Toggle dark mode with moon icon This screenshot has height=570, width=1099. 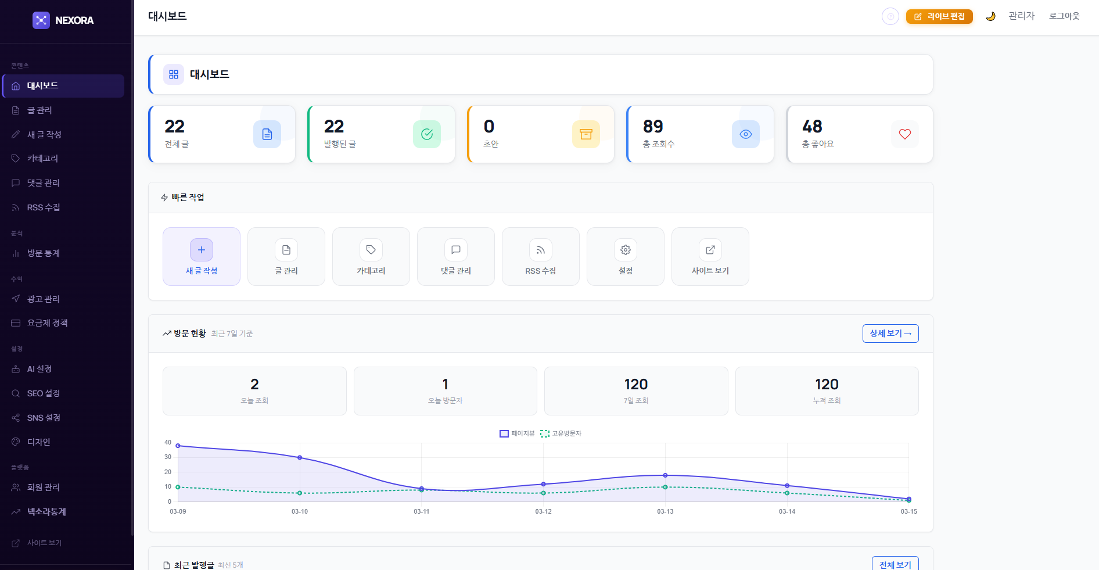[990, 16]
